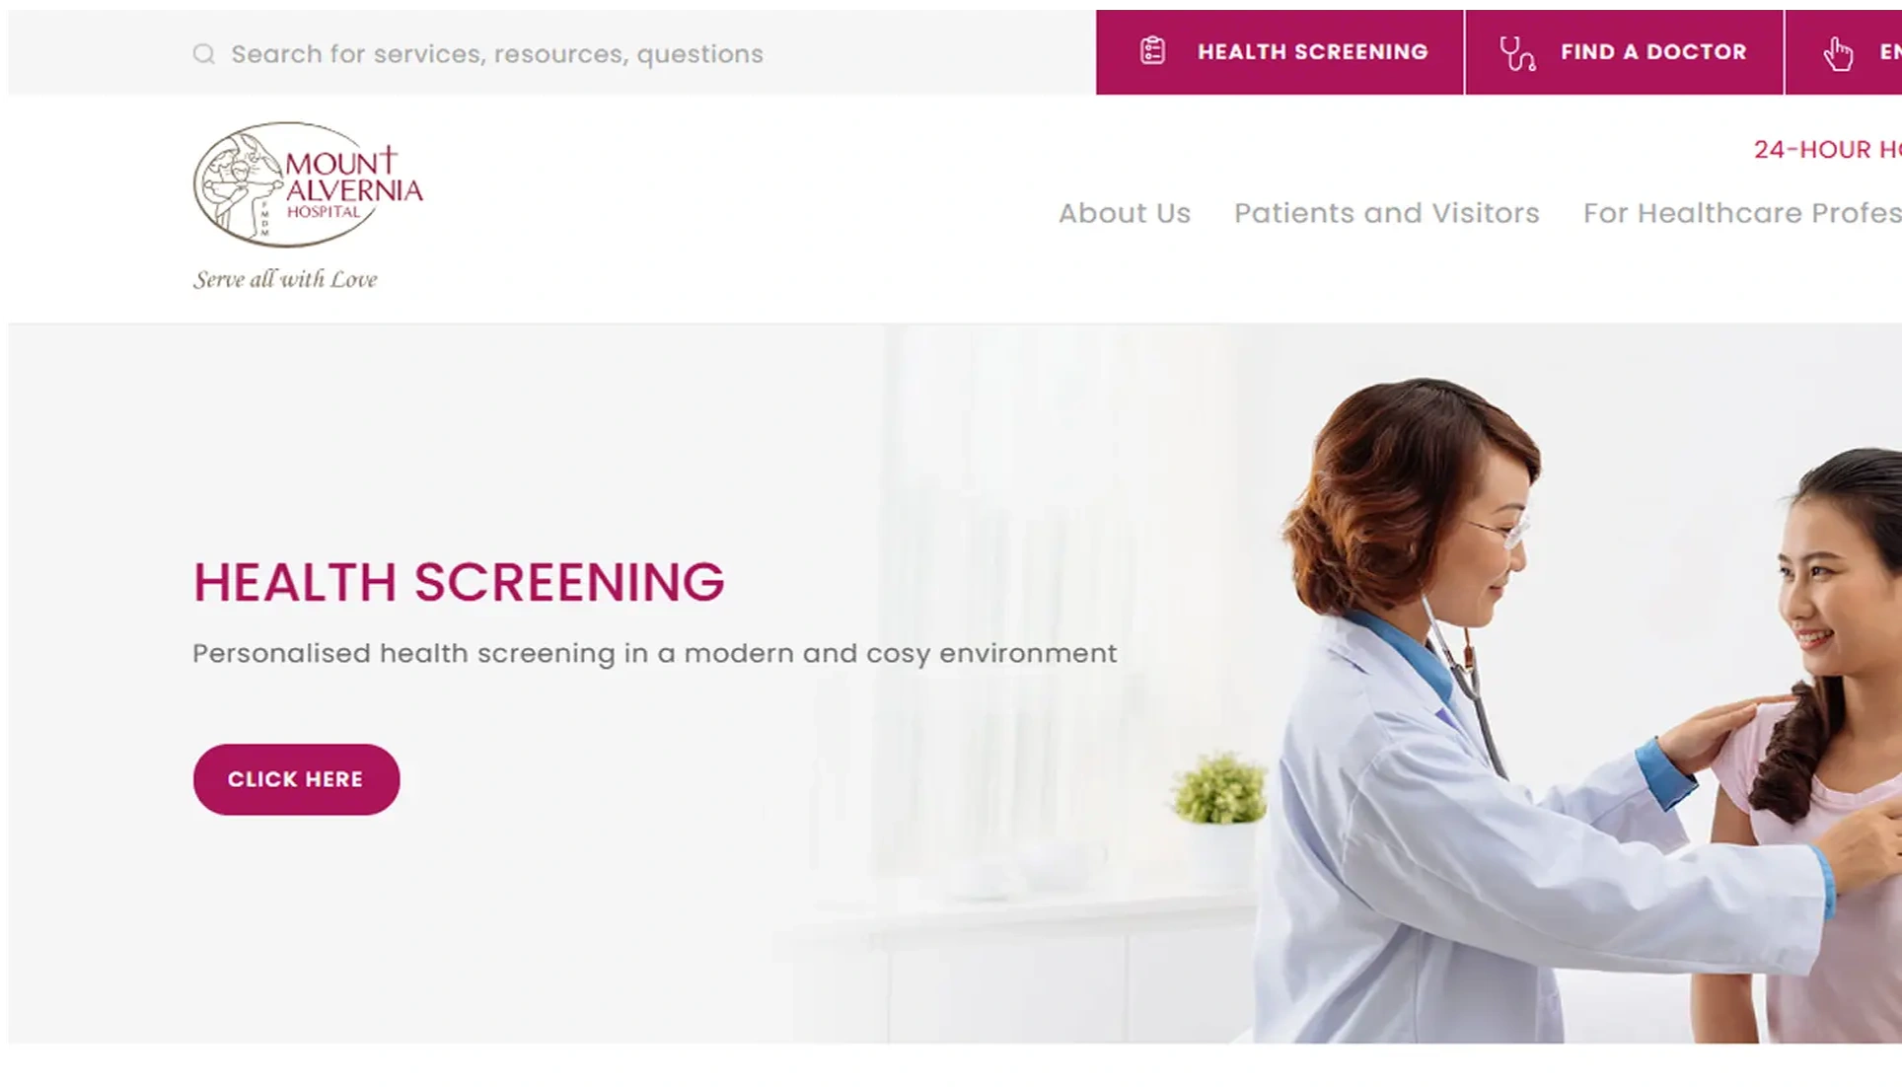Click the Mount Alvernia Hospital logo
1902x1087 pixels.
pos(308,184)
